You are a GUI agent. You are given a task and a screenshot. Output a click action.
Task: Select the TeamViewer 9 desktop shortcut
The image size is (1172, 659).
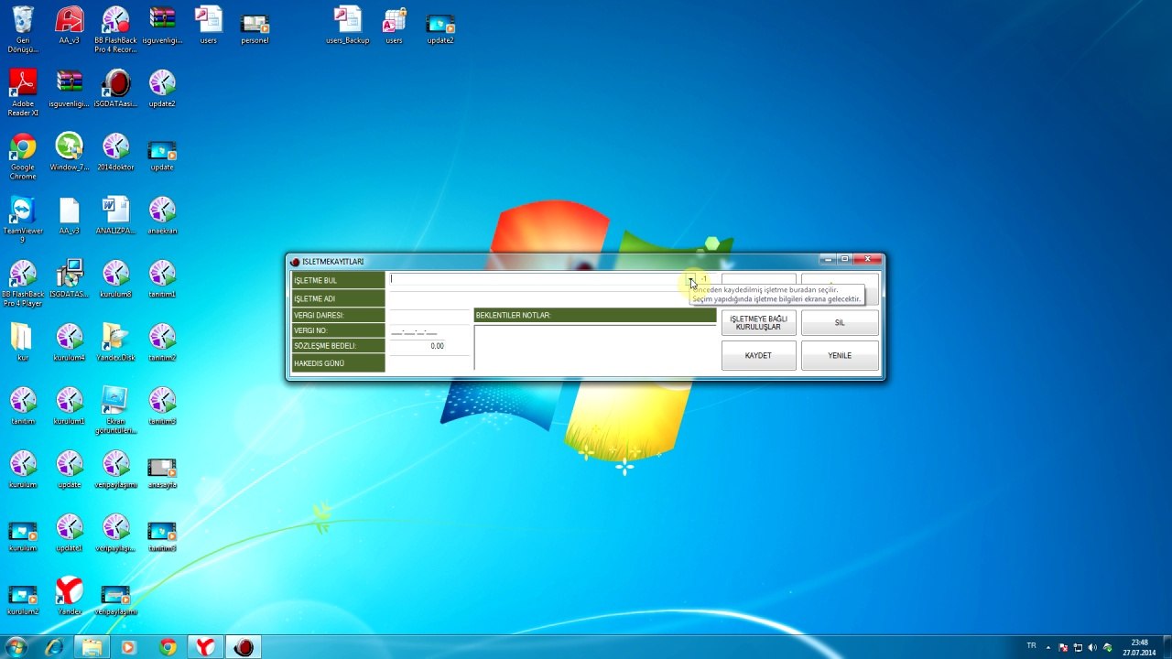pos(23,220)
